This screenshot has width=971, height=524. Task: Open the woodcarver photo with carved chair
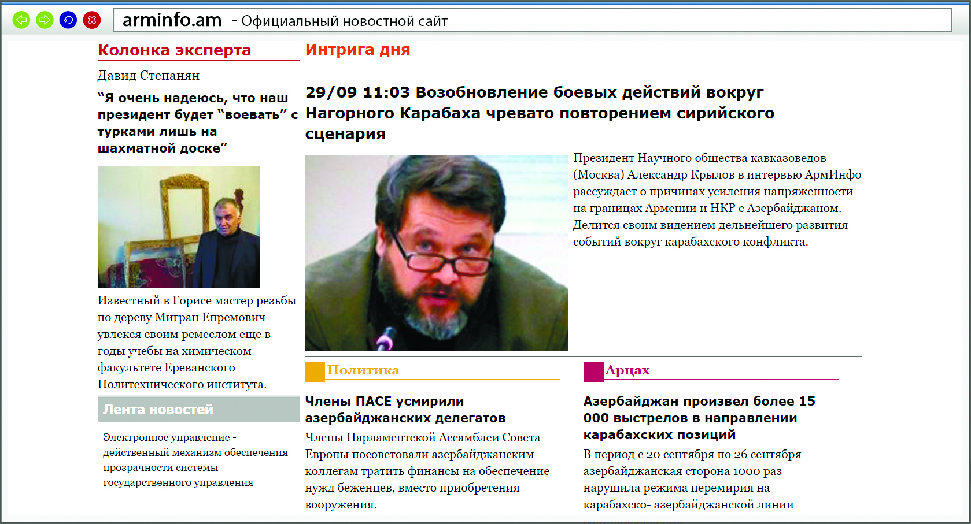(179, 227)
